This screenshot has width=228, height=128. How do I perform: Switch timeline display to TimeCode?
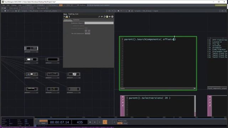(43, 121)
